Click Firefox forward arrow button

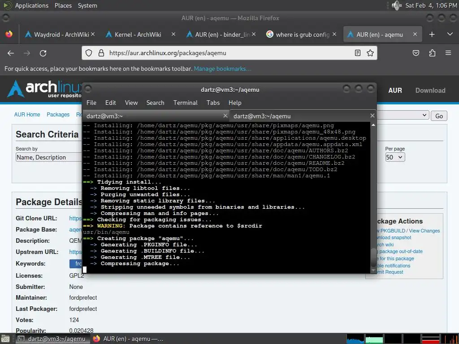pyautogui.click(x=27, y=53)
